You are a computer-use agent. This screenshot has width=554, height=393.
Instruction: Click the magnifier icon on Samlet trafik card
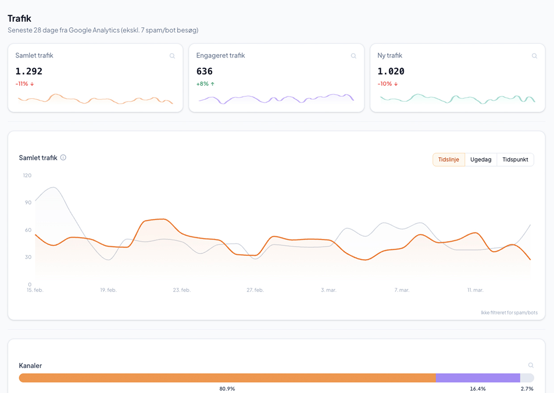172,55
